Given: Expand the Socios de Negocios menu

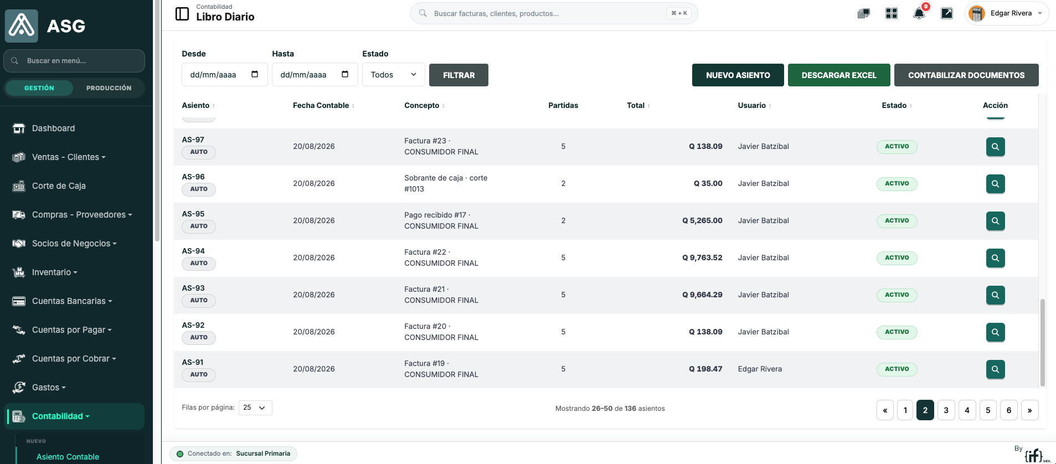Looking at the screenshot, I should tap(74, 244).
